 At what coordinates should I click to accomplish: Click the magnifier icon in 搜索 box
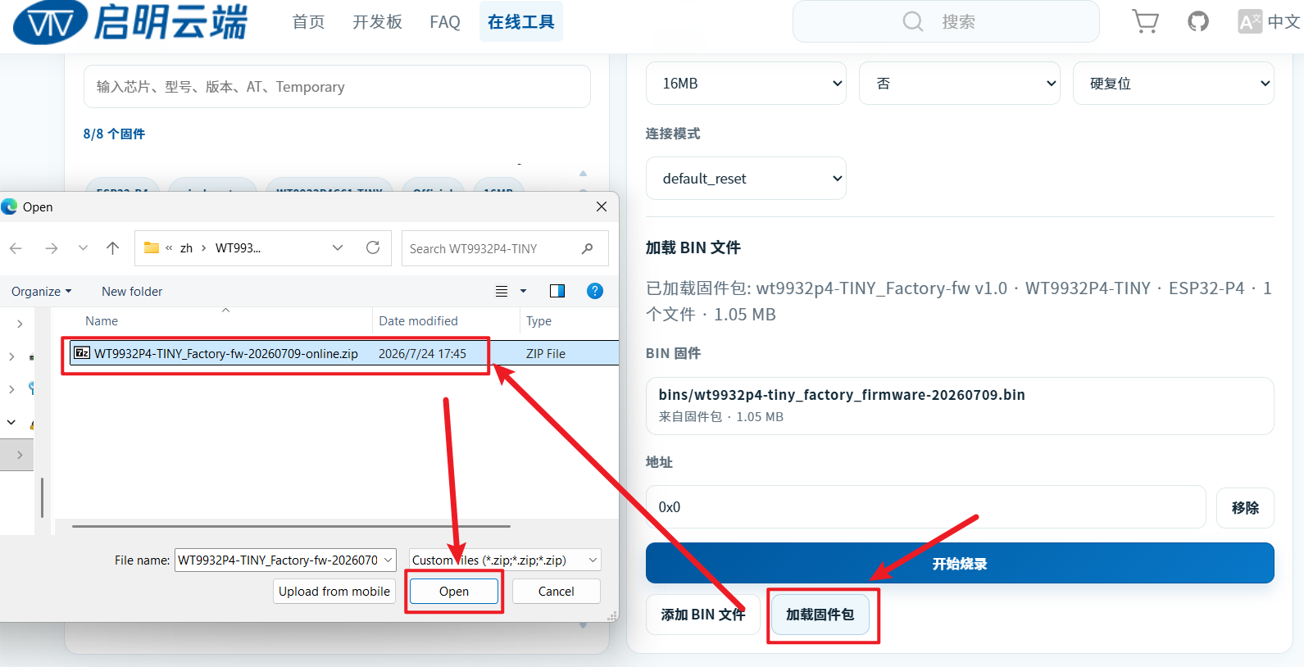point(913,21)
